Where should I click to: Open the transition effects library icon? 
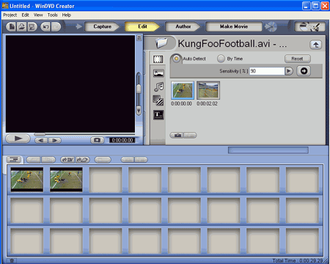(158, 100)
